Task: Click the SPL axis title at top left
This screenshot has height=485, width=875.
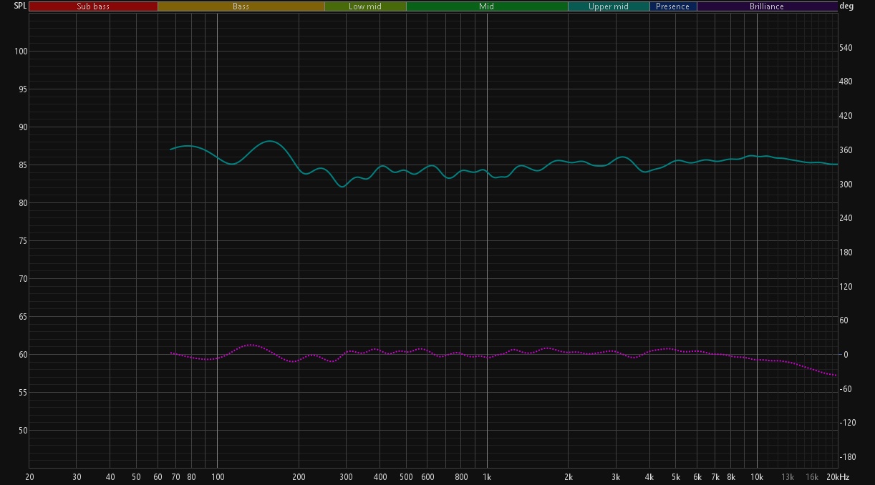Action: 20,6
